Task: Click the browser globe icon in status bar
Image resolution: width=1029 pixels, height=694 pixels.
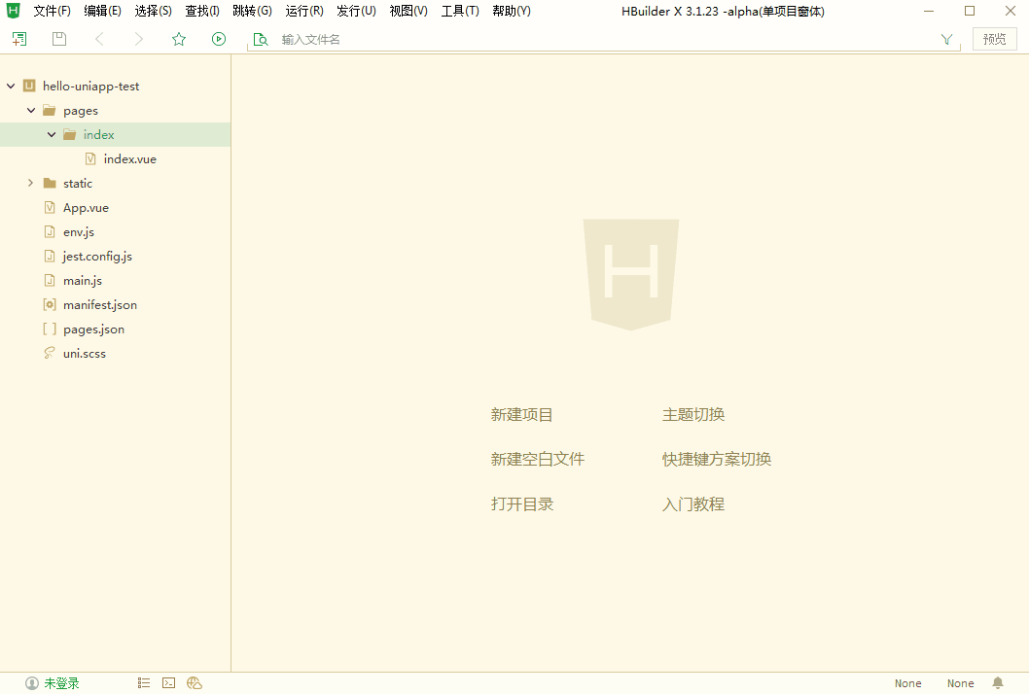Action: click(x=195, y=683)
